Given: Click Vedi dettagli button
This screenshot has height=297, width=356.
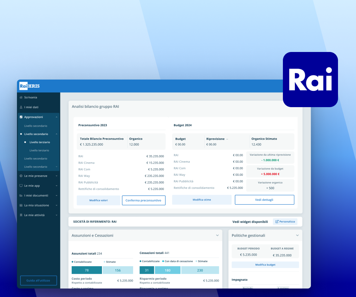Looking at the screenshot, I should coord(264,200).
